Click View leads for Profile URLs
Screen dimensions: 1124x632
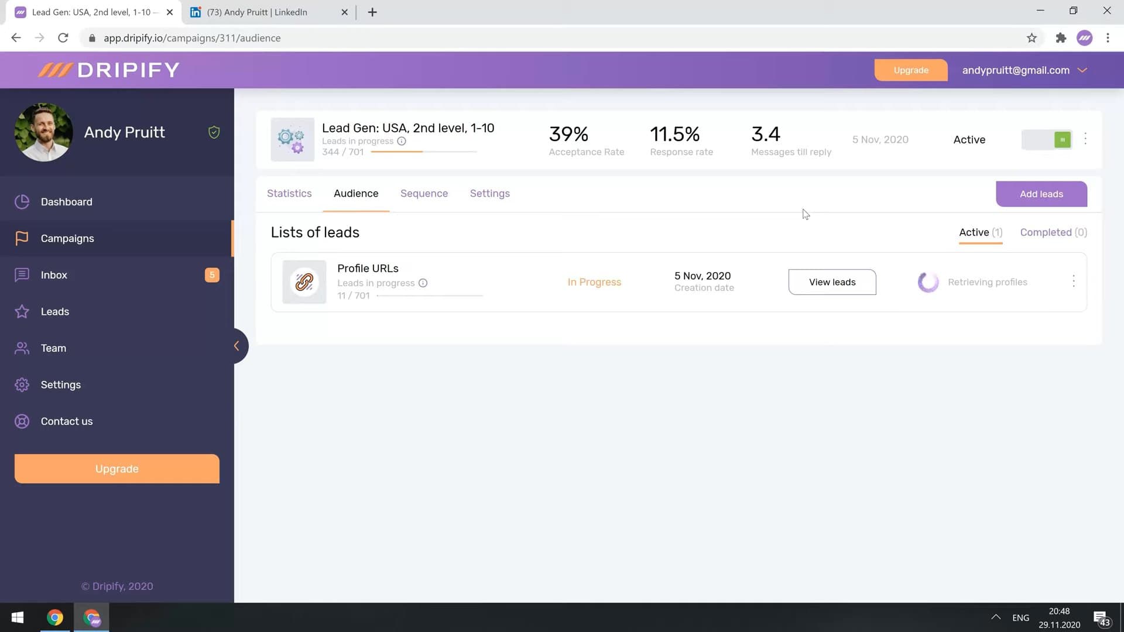click(x=832, y=281)
